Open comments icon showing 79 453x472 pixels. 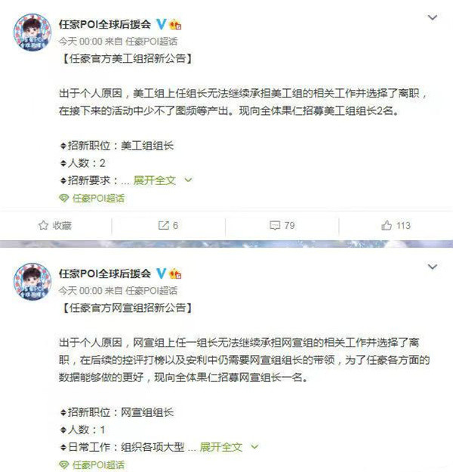click(x=275, y=225)
